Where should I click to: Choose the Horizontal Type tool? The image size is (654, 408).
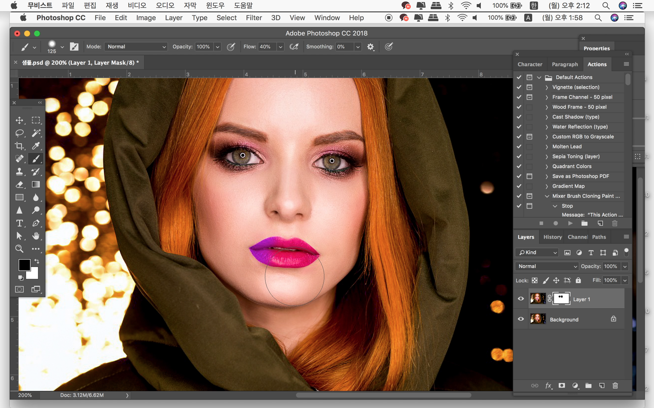point(19,223)
